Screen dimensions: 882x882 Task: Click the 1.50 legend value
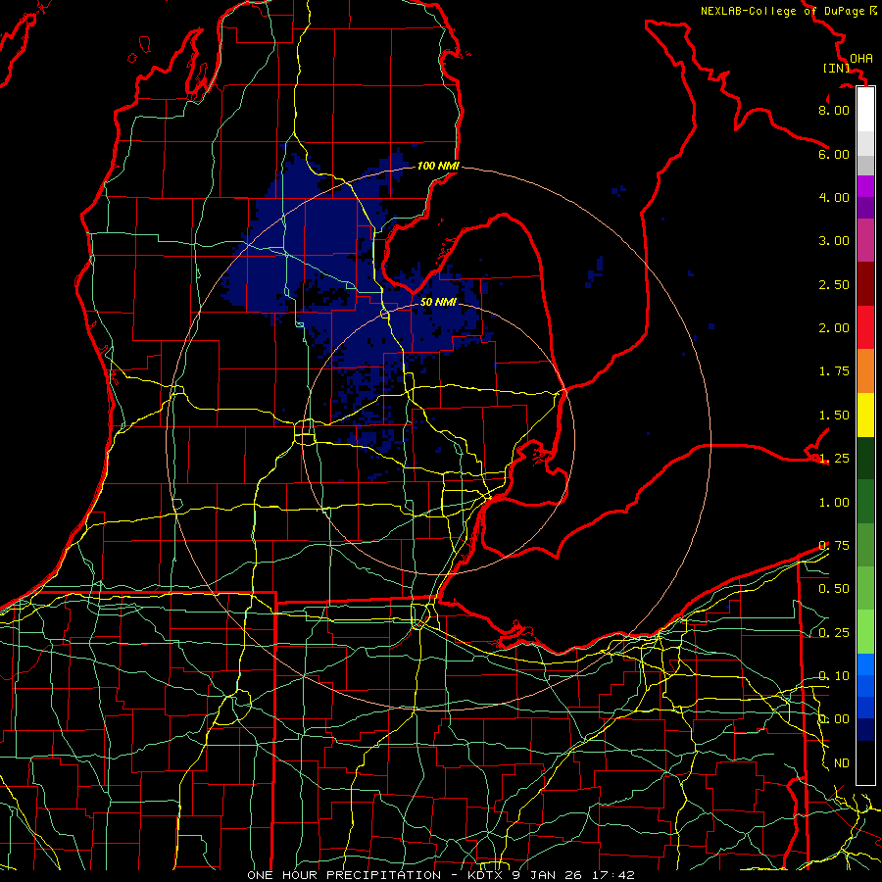(x=834, y=416)
